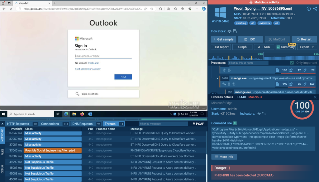Collapse the bottom network panel arrow
This screenshot has height=182, width=319.
tap(2, 123)
